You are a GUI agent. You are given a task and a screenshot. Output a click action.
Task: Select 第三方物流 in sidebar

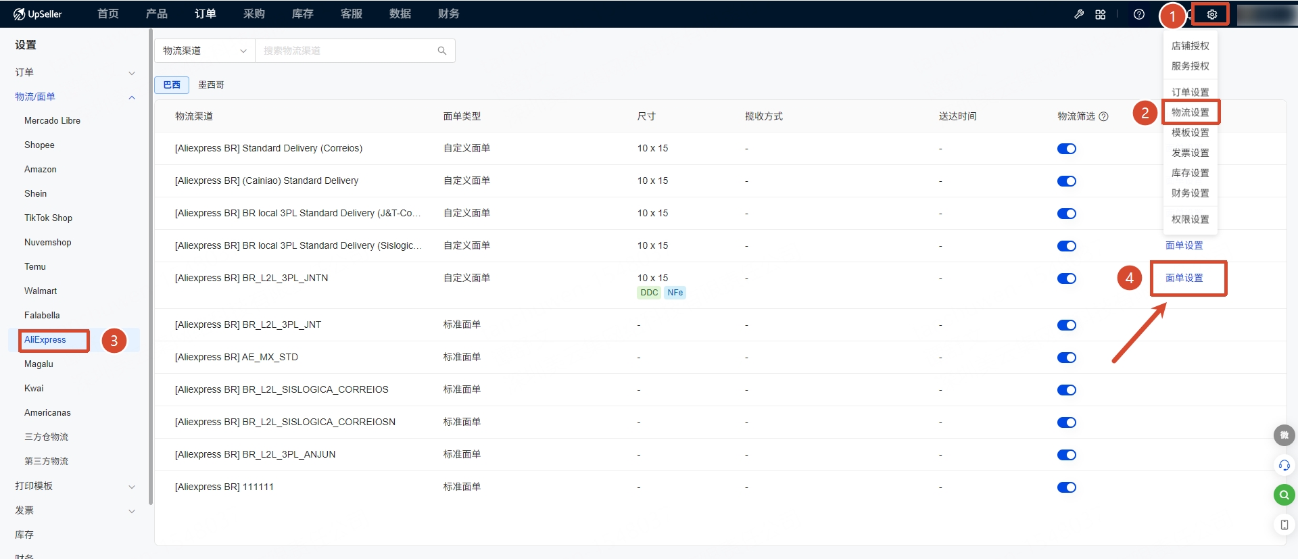pyautogui.click(x=47, y=462)
